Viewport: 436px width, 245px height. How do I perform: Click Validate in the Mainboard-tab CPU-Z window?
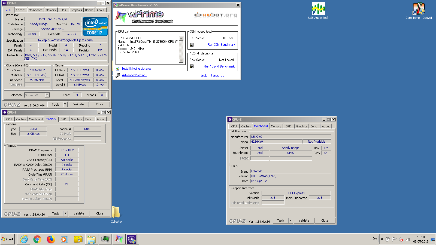click(304, 220)
